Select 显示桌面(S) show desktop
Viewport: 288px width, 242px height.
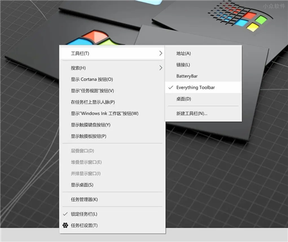112,185
